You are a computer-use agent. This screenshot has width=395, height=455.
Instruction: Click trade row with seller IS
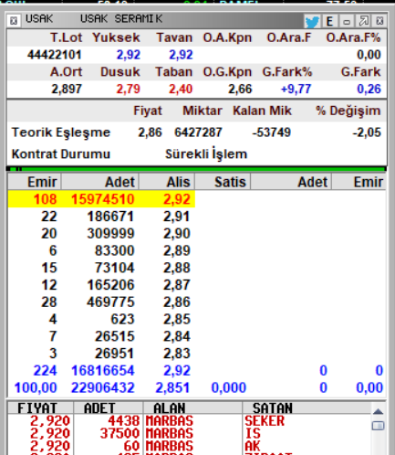[x=189, y=434]
